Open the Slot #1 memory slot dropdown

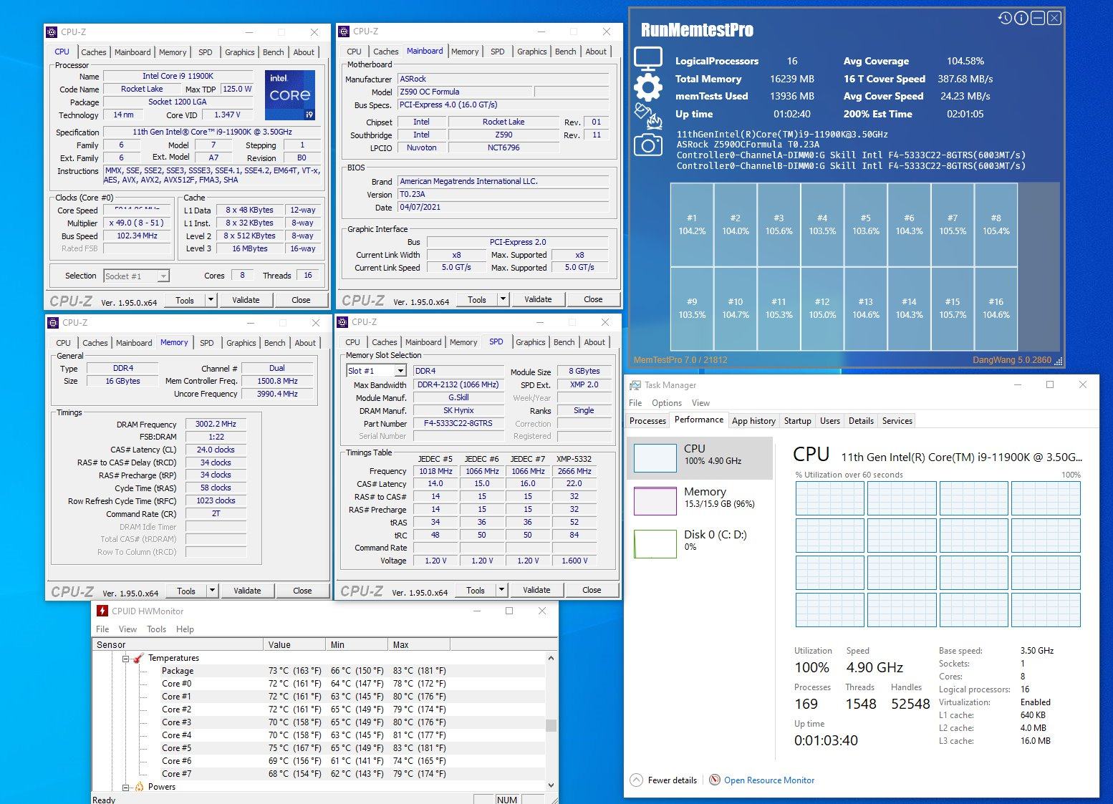coord(400,371)
